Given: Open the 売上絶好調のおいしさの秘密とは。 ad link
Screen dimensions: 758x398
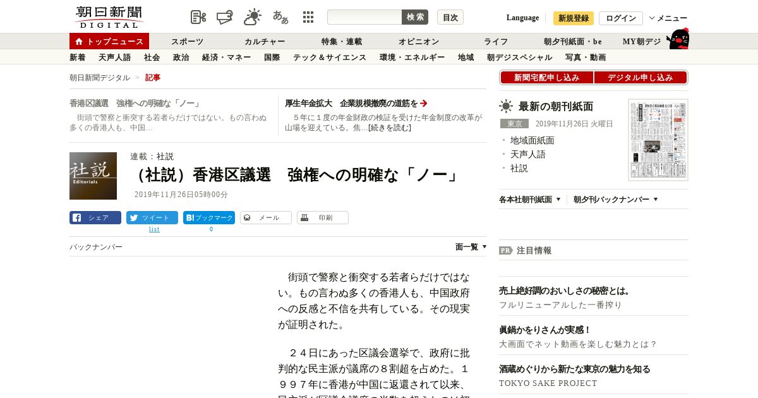Looking at the screenshot, I should point(565,291).
